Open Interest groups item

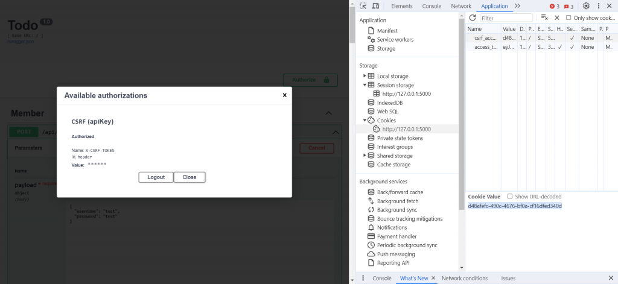(395, 147)
